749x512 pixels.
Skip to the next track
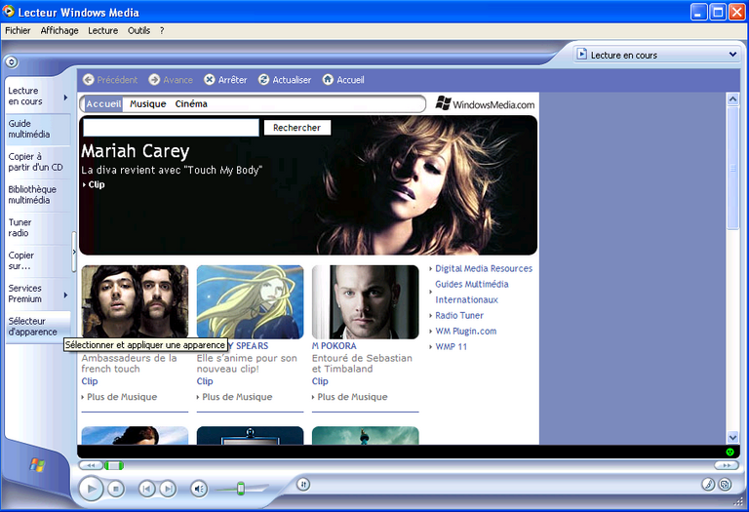tap(168, 489)
